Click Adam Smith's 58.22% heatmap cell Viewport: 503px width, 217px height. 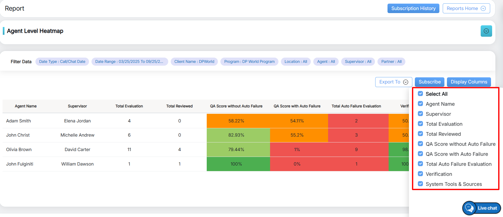pos(236,121)
